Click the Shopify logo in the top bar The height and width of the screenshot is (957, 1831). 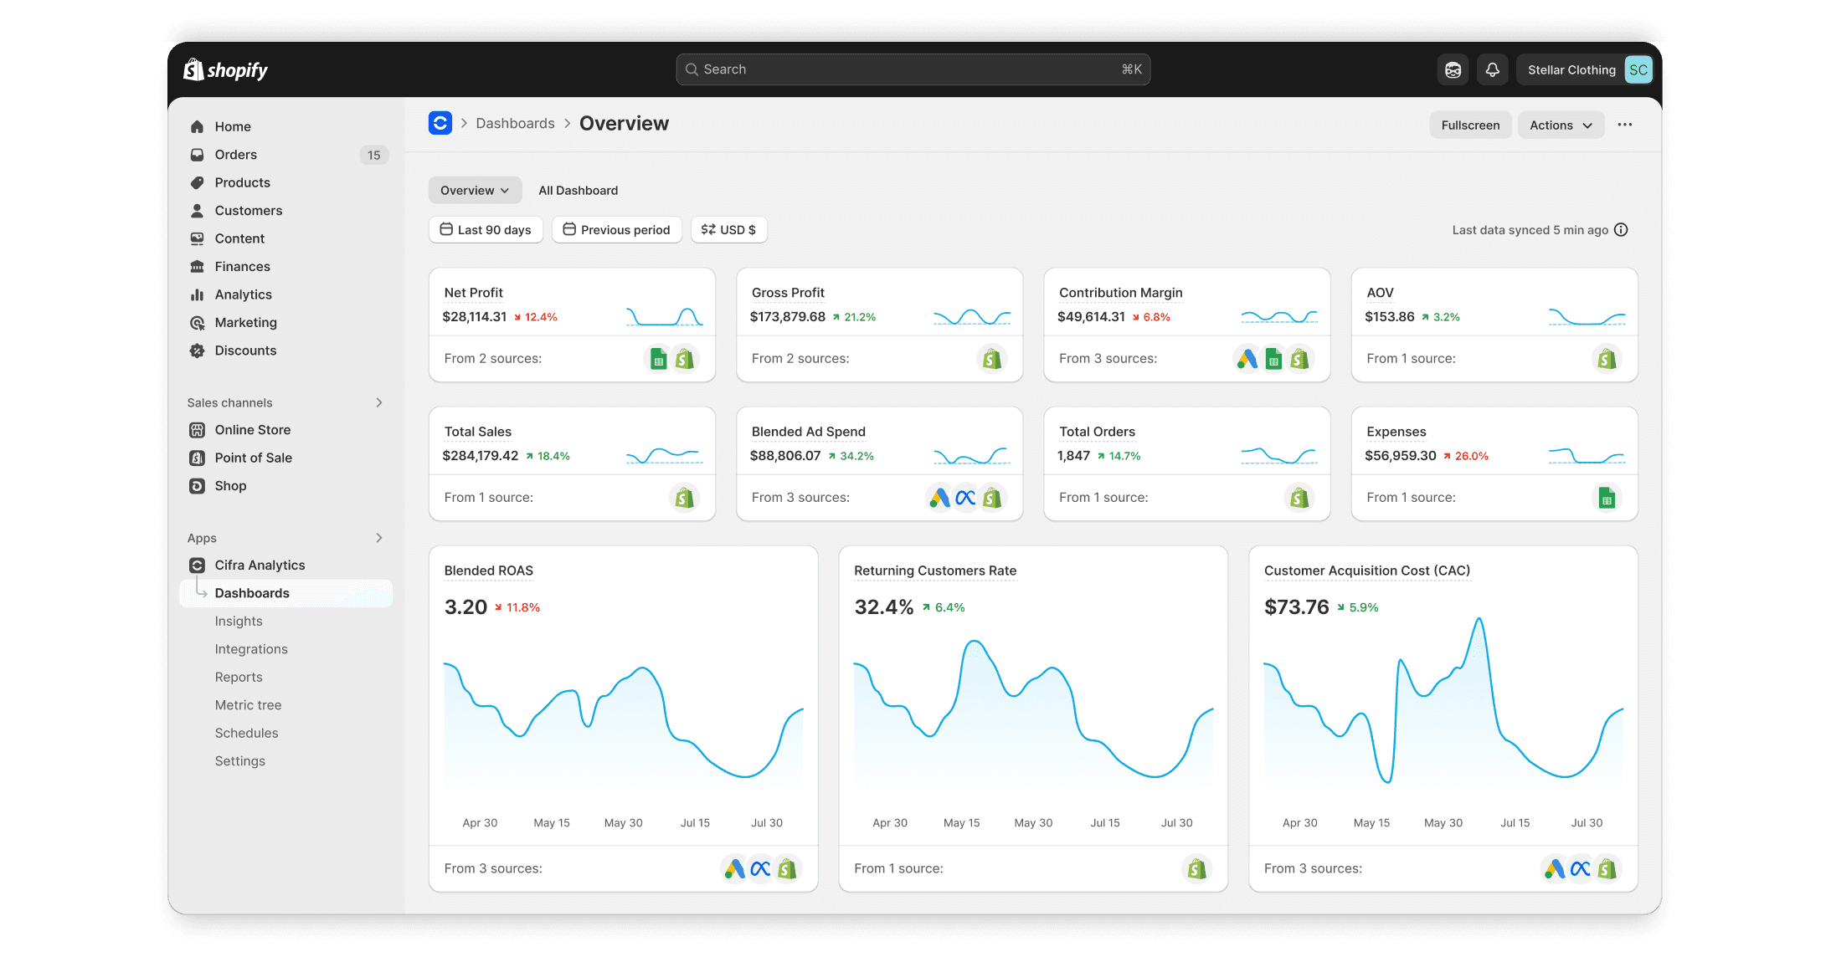pos(226,70)
